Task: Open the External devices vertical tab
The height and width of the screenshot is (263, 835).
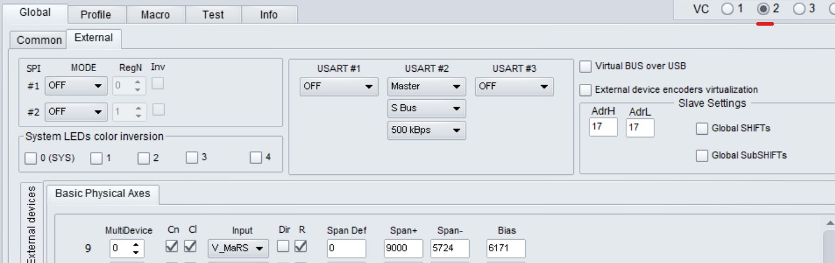Action: (32, 225)
